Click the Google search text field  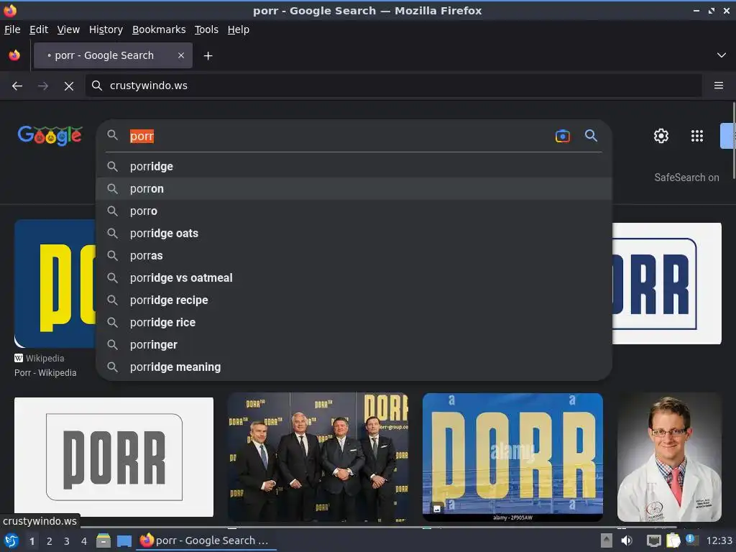pyautogui.click(x=338, y=136)
